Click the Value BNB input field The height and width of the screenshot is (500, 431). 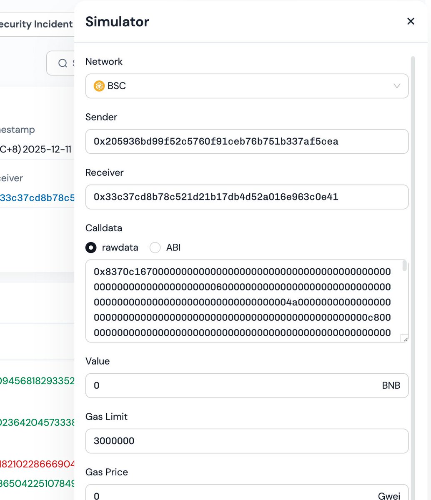coord(233,385)
